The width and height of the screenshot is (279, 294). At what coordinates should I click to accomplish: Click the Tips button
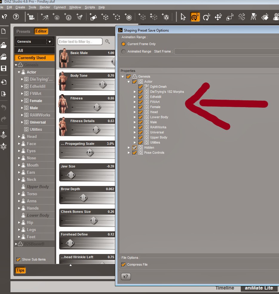(x=20, y=270)
